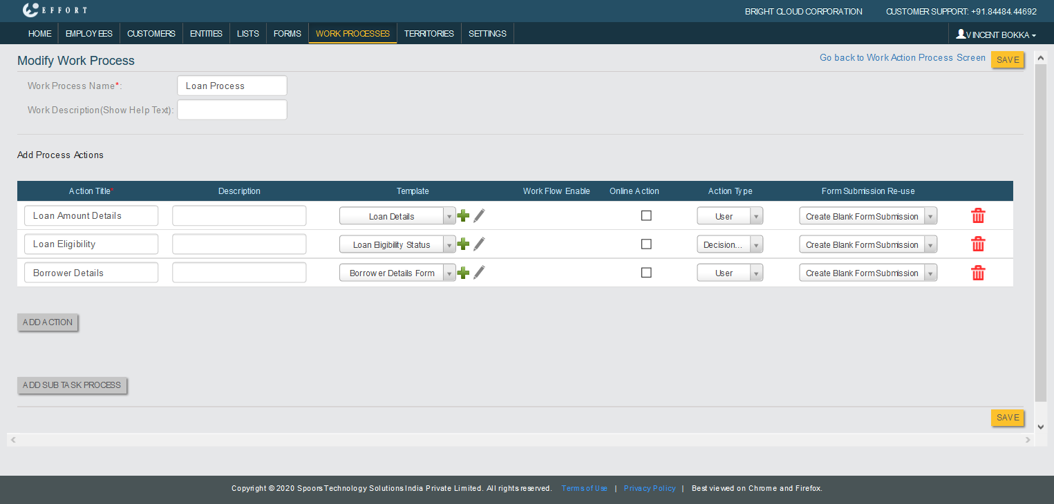Viewport: 1054px width, 504px height.
Task: Click green plus icon beside Loan Eligibility Status
Action: 463,244
